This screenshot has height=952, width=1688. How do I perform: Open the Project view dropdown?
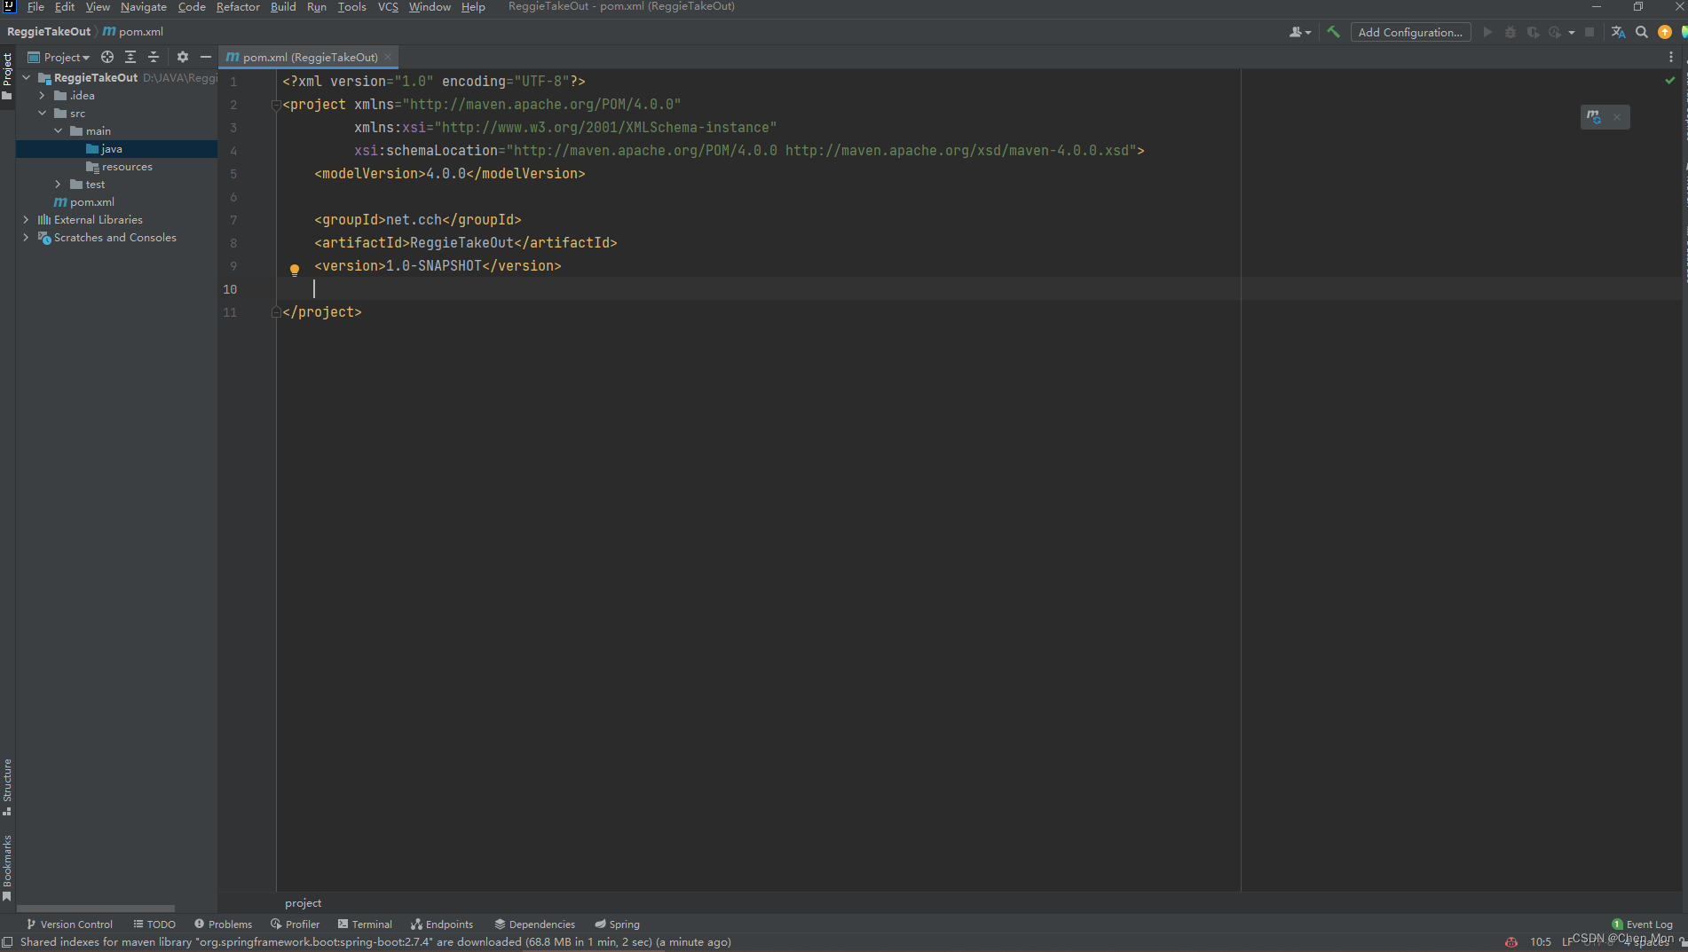point(59,57)
